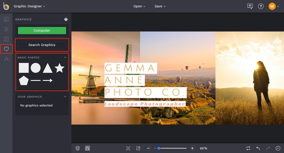Insert the star basic shape
The image size is (284, 153).
pos(59,68)
